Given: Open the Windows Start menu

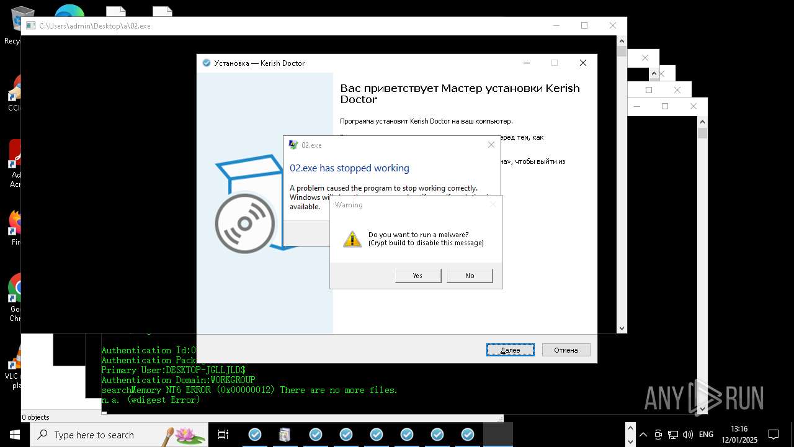Looking at the screenshot, I should click(x=15, y=435).
